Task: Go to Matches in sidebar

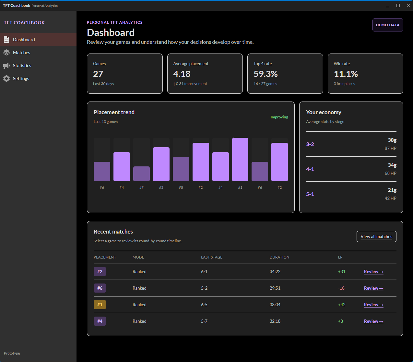Action: point(38,53)
